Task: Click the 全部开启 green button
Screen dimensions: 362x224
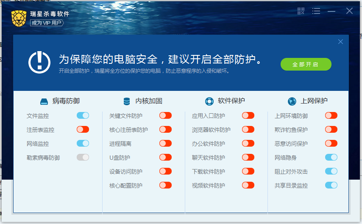Action: (x=306, y=64)
